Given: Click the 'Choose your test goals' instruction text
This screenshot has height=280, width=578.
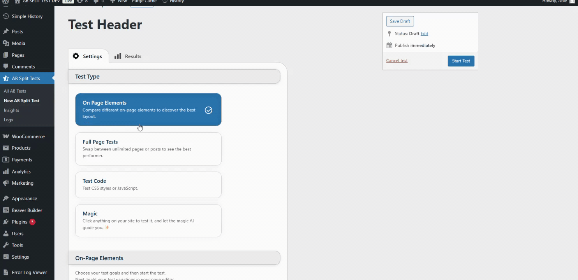Looking at the screenshot, I should tap(120, 273).
